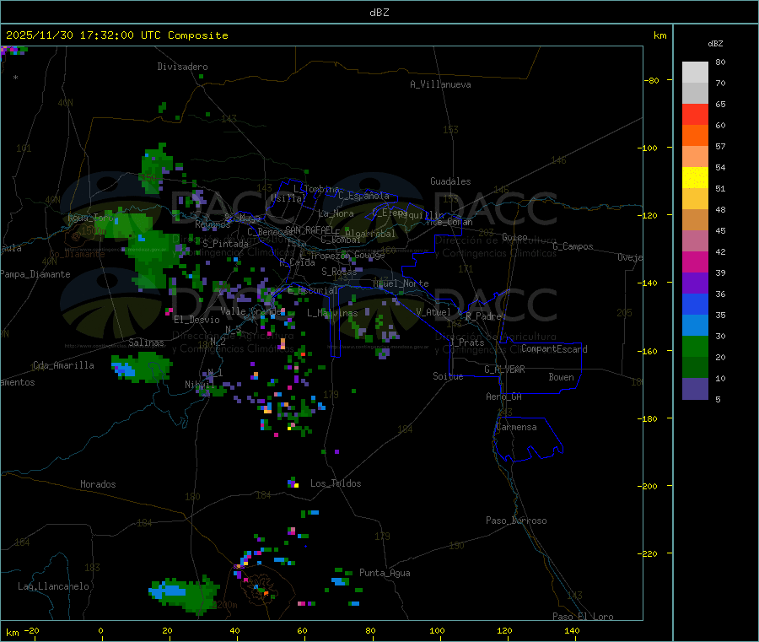This screenshot has height=642, width=759.
Task: Click the S_Pintada place label
Action: (x=225, y=244)
